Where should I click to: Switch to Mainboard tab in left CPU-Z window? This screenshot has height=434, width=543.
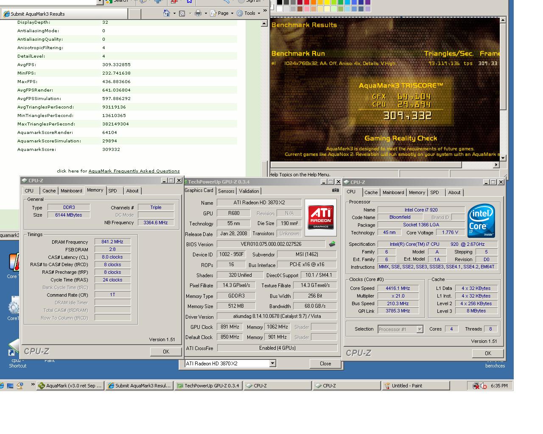[x=71, y=191]
